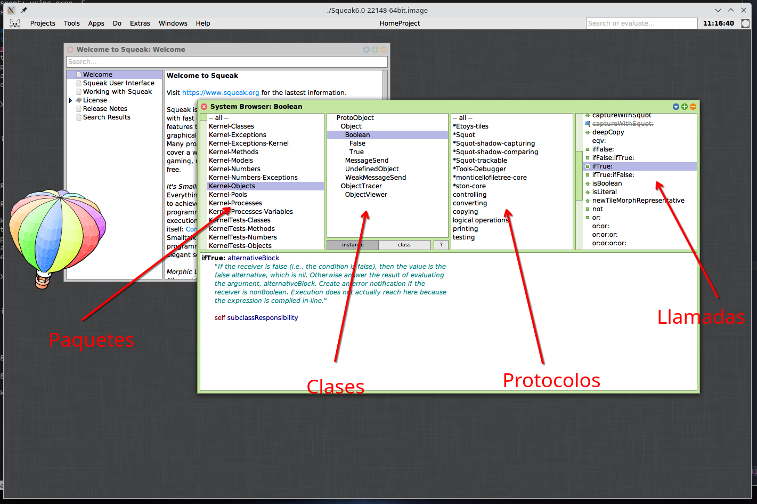Click the question mark button under class list
Image resolution: width=757 pixels, height=504 pixels.
tap(441, 245)
